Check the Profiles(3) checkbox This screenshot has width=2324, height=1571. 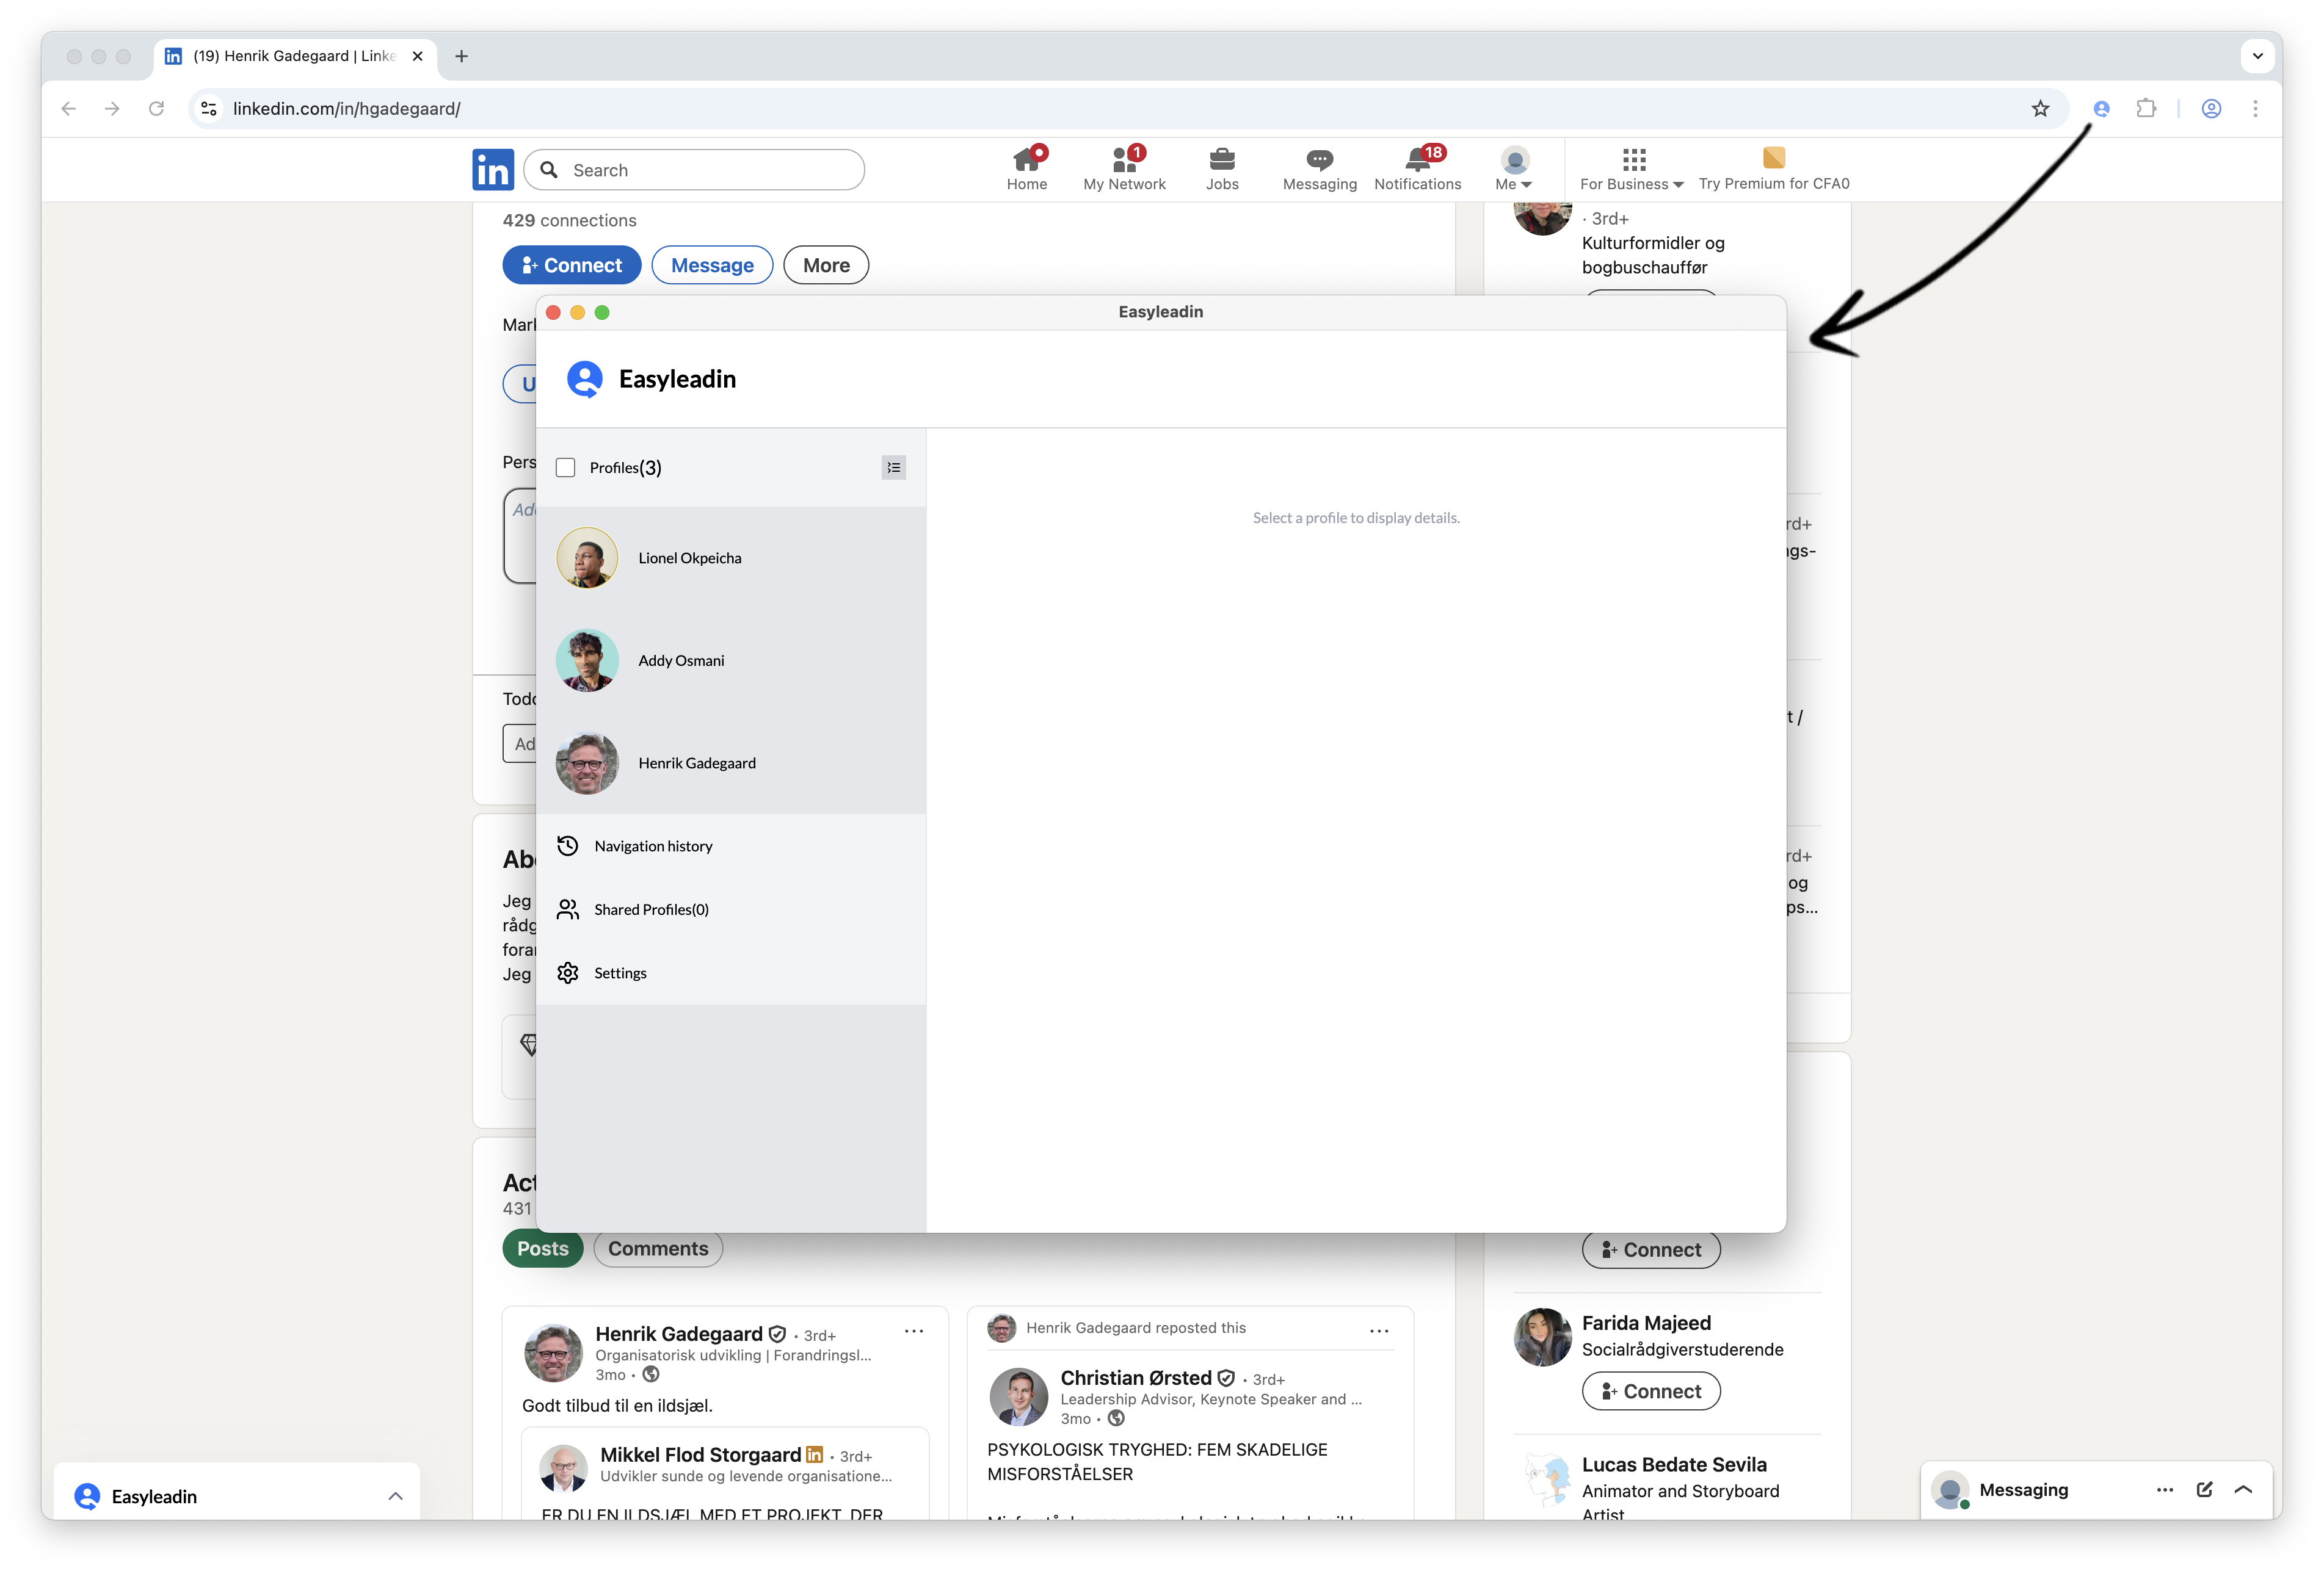[x=565, y=467]
